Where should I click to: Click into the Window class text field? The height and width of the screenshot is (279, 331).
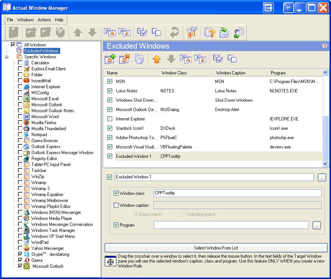[237, 193]
